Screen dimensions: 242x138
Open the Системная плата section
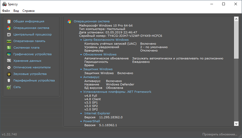(x=26, y=48)
